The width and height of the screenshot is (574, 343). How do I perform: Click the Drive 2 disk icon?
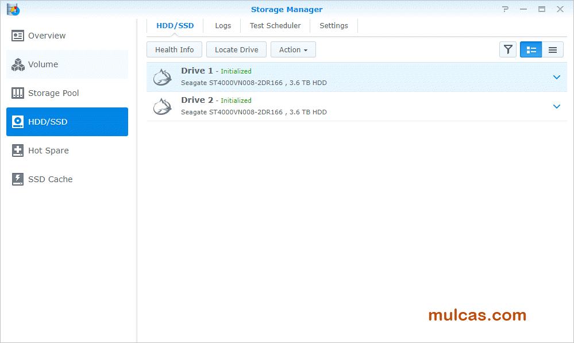[163, 106]
